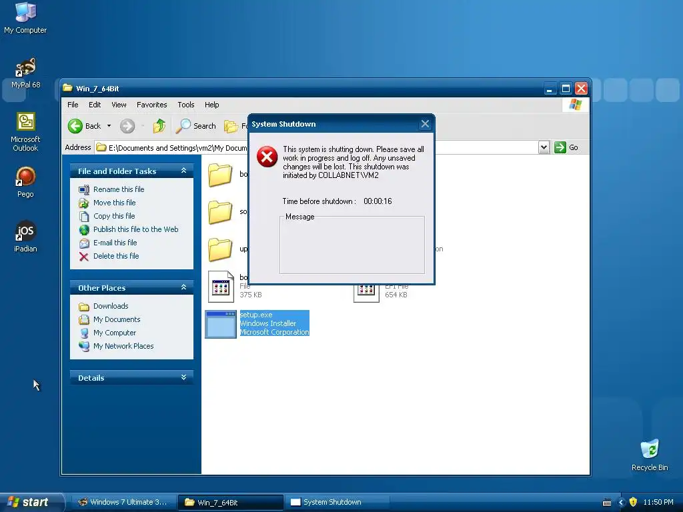Image resolution: width=683 pixels, height=512 pixels.
Task: Select the 375 KB file icon
Action: pos(221,287)
